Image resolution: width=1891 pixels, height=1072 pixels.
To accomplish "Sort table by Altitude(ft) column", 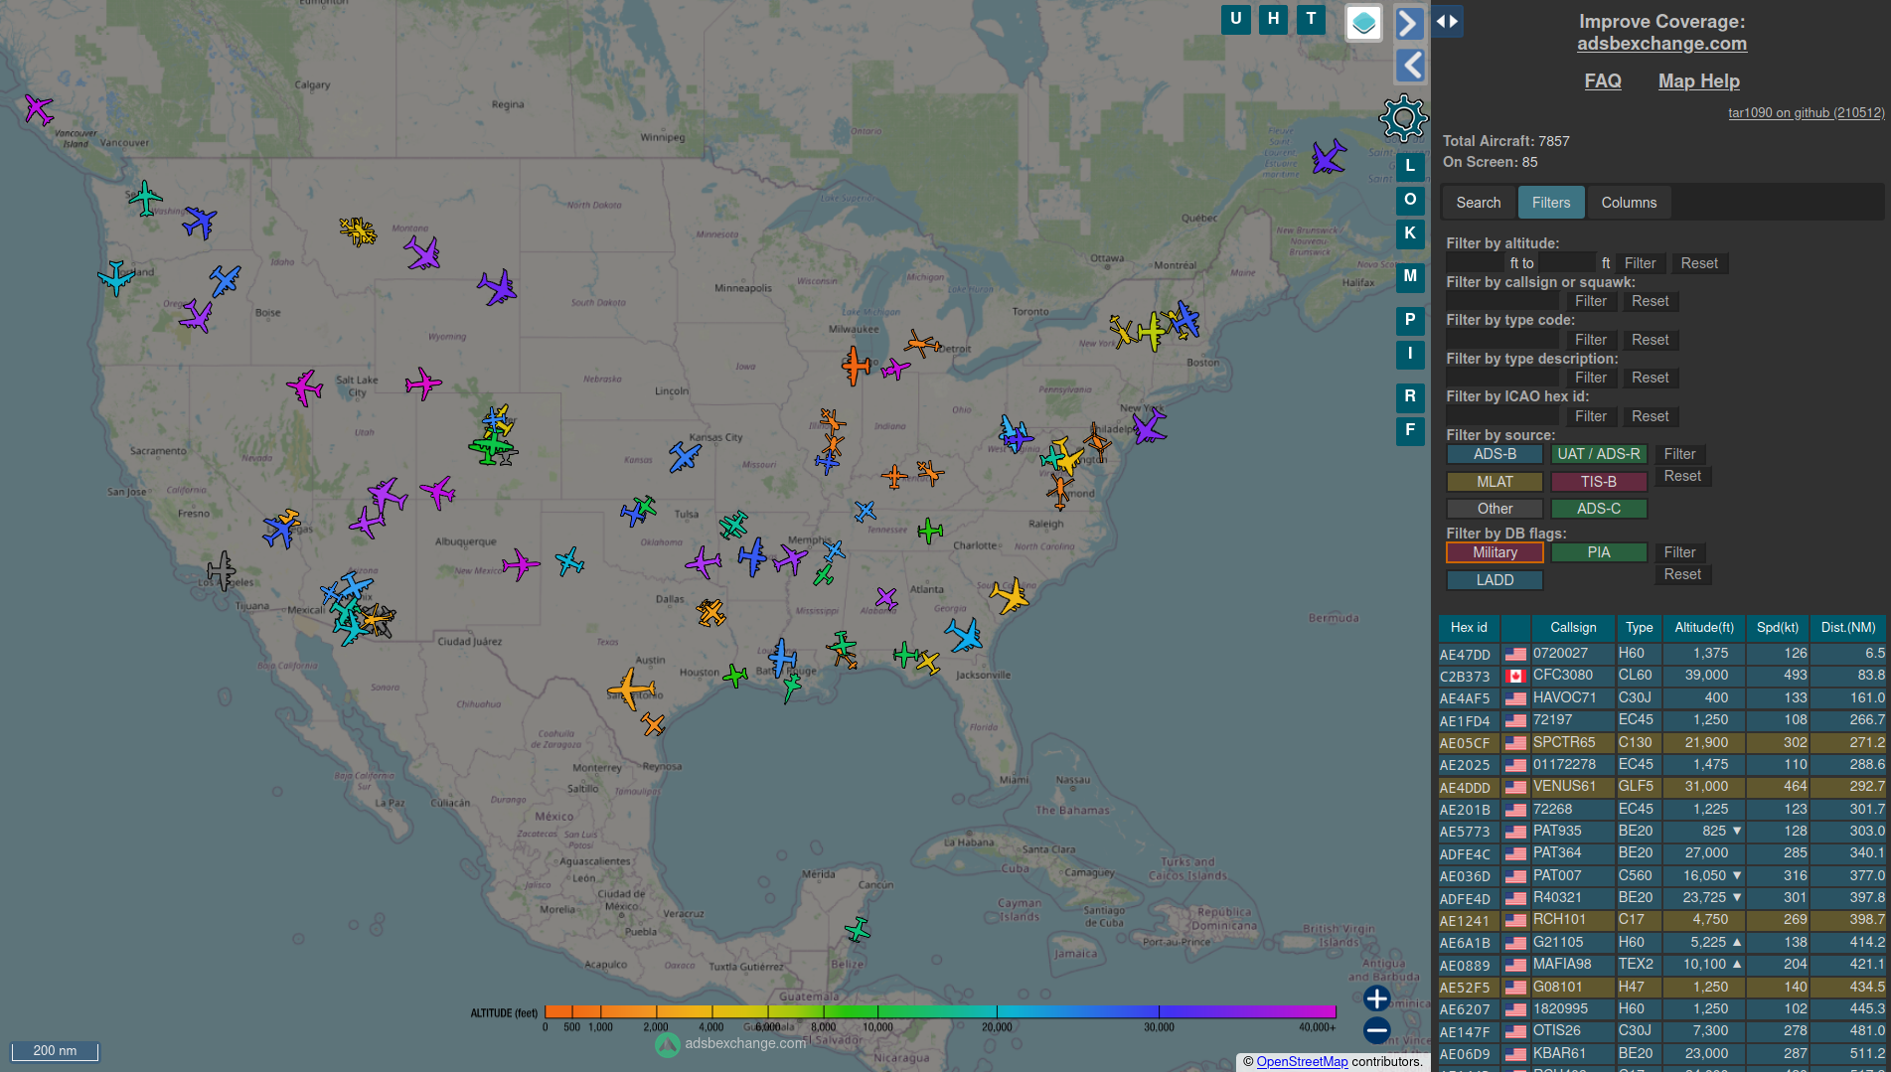I will pyautogui.click(x=1703, y=628).
